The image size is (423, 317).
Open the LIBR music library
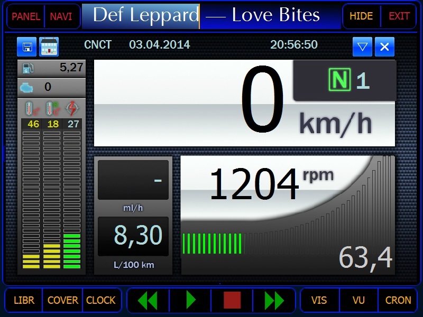pyautogui.click(x=24, y=300)
